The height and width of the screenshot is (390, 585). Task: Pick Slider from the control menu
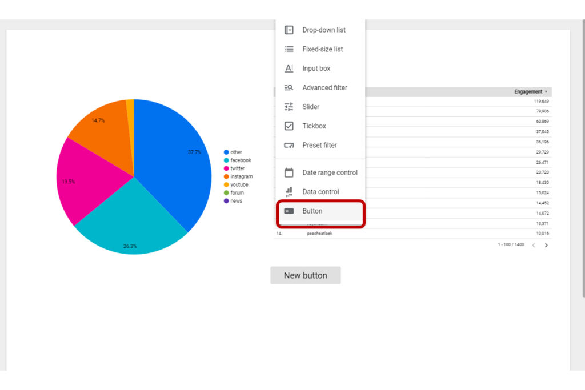point(320,107)
